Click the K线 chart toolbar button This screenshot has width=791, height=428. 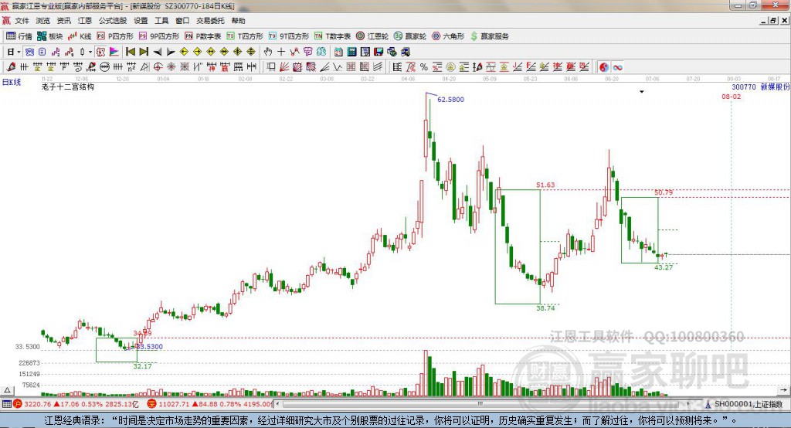(x=80, y=36)
